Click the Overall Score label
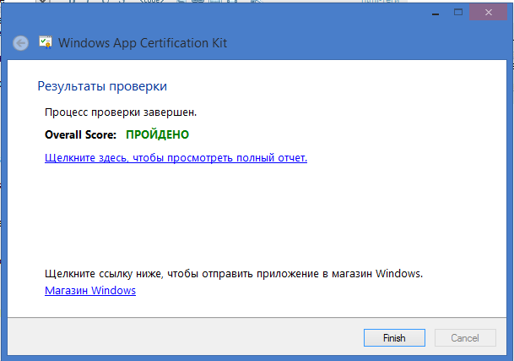514x361 pixels. click(x=80, y=134)
